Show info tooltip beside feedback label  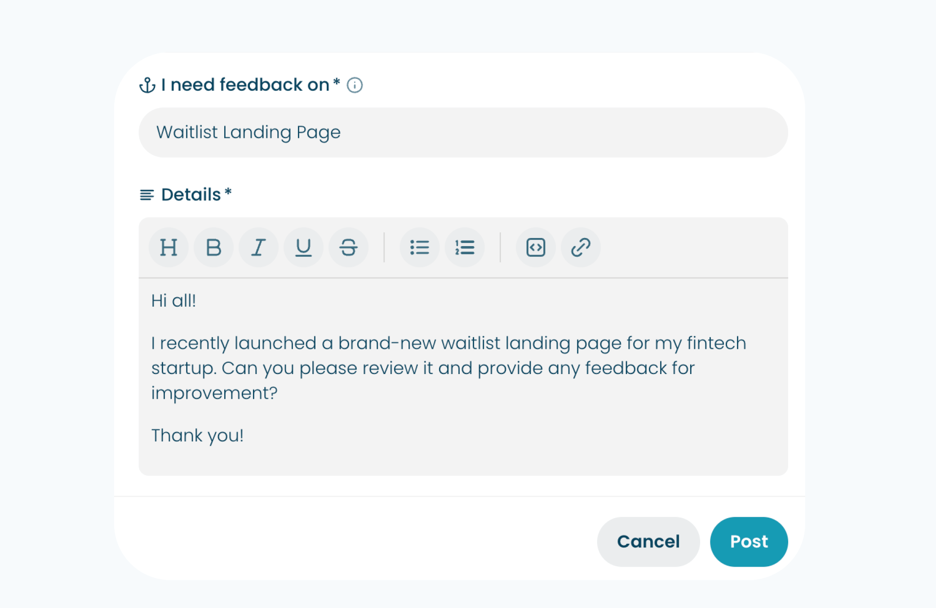point(355,85)
